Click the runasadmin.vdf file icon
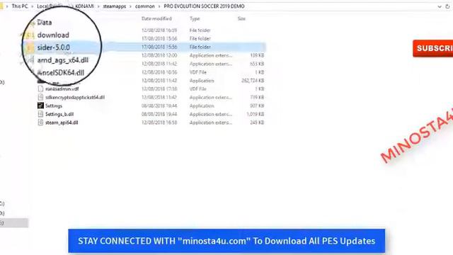 (x=41, y=89)
